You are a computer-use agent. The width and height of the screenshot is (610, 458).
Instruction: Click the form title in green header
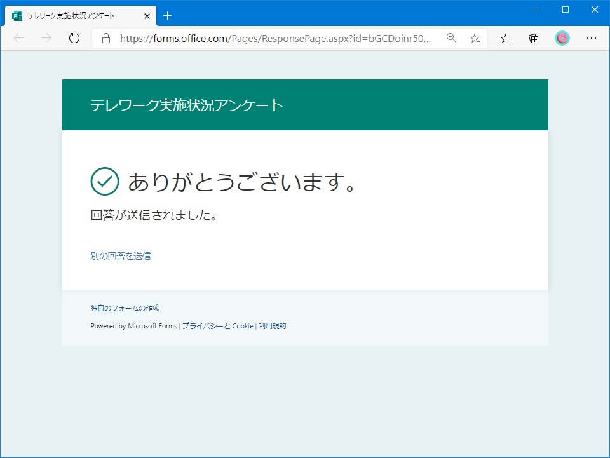(x=187, y=105)
